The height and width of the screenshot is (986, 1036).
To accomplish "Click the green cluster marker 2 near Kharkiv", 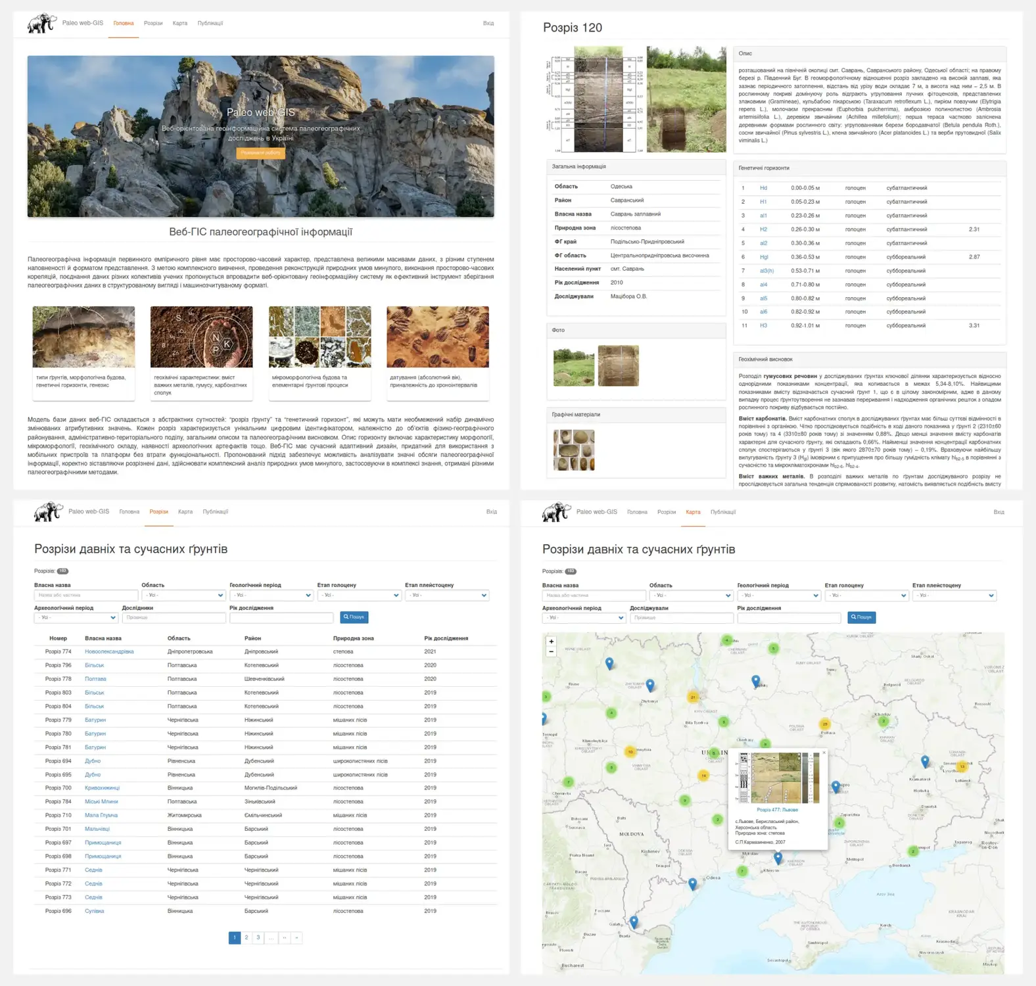I will (x=883, y=721).
